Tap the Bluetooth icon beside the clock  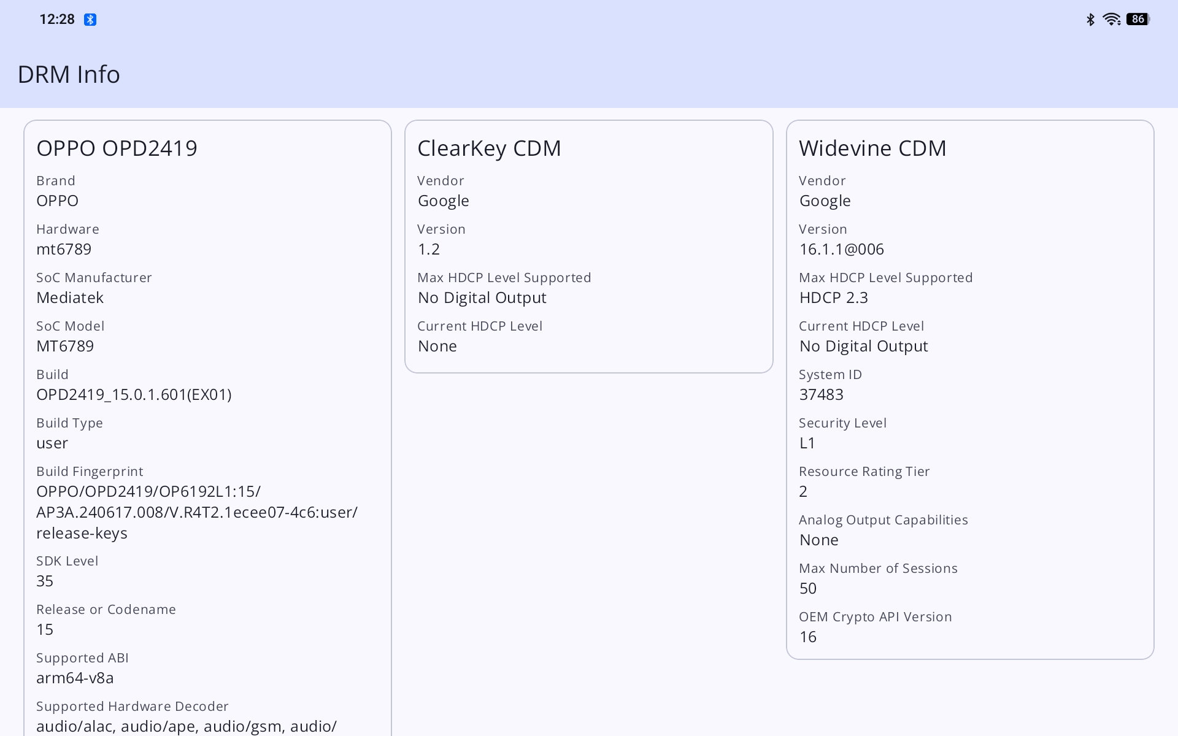click(x=90, y=20)
